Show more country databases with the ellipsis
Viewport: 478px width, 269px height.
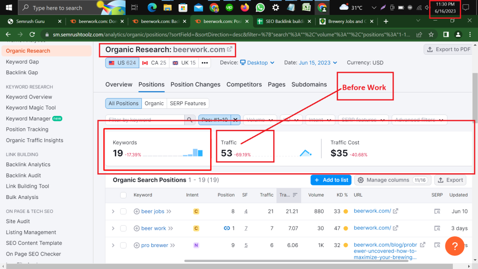coord(204,63)
